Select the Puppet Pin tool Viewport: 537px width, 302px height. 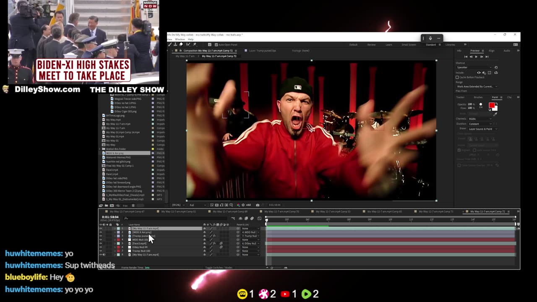click(194, 44)
